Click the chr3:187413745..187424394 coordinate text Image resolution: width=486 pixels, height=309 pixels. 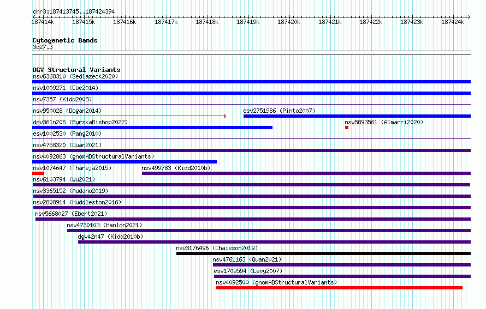[x=74, y=11]
